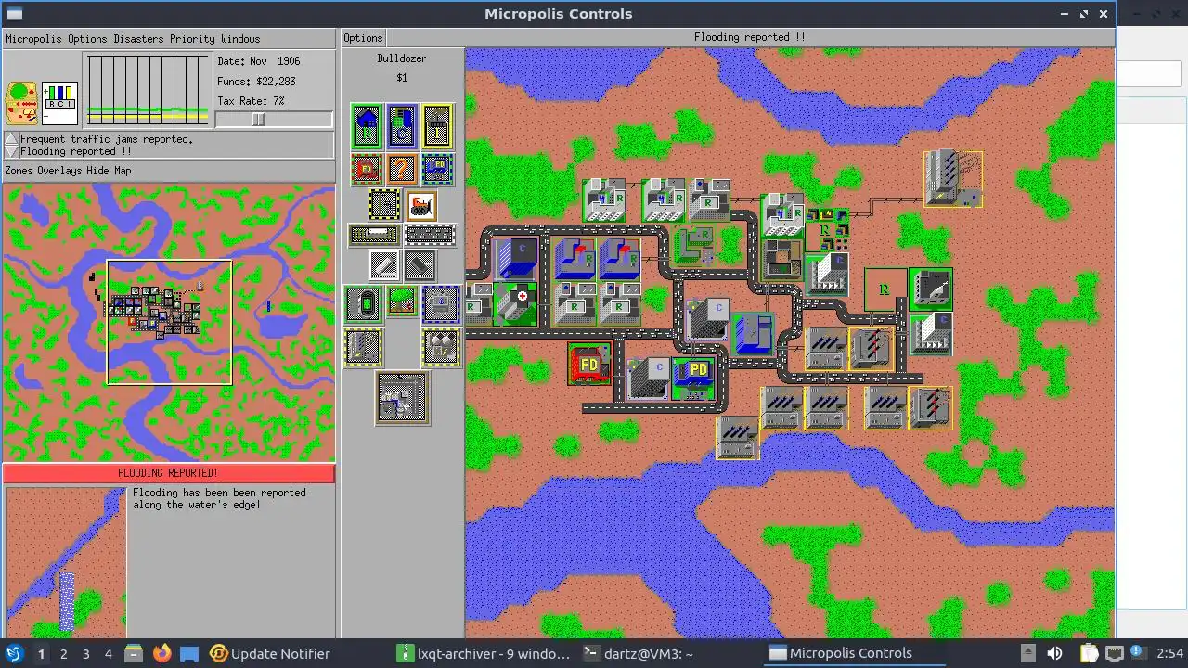The height and width of the screenshot is (668, 1188).
Task: Launch Firefox from the taskbar
Action: click(161, 653)
